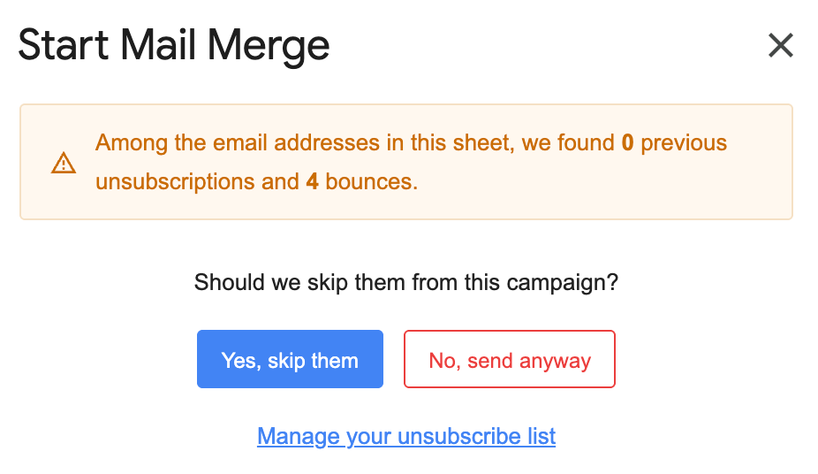The image size is (818, 474).
Task: Choose "No, send anyway"
Action: click(510, 360)
